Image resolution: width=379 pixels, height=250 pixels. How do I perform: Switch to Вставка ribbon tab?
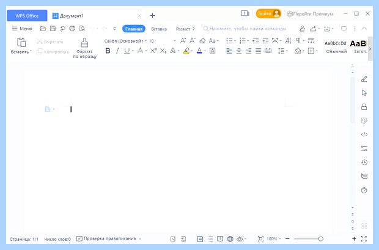[159, 29]
